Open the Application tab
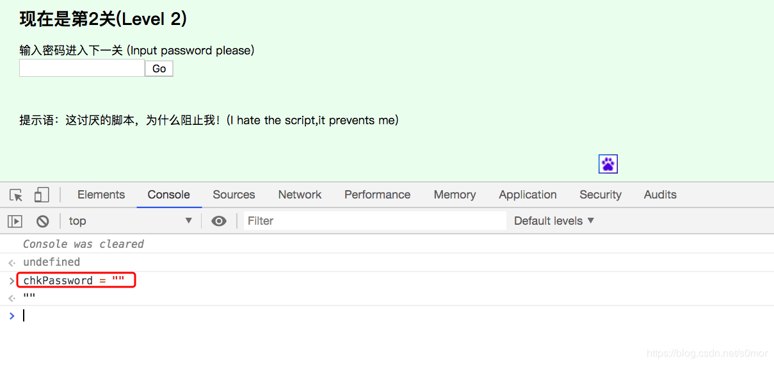 coord(528,195)
